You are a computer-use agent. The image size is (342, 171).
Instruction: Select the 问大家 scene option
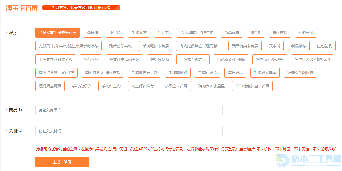(163, 33)
